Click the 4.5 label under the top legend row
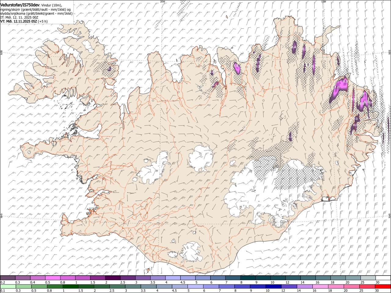Viewport: 391px width, 293px height. coord(183,282)
